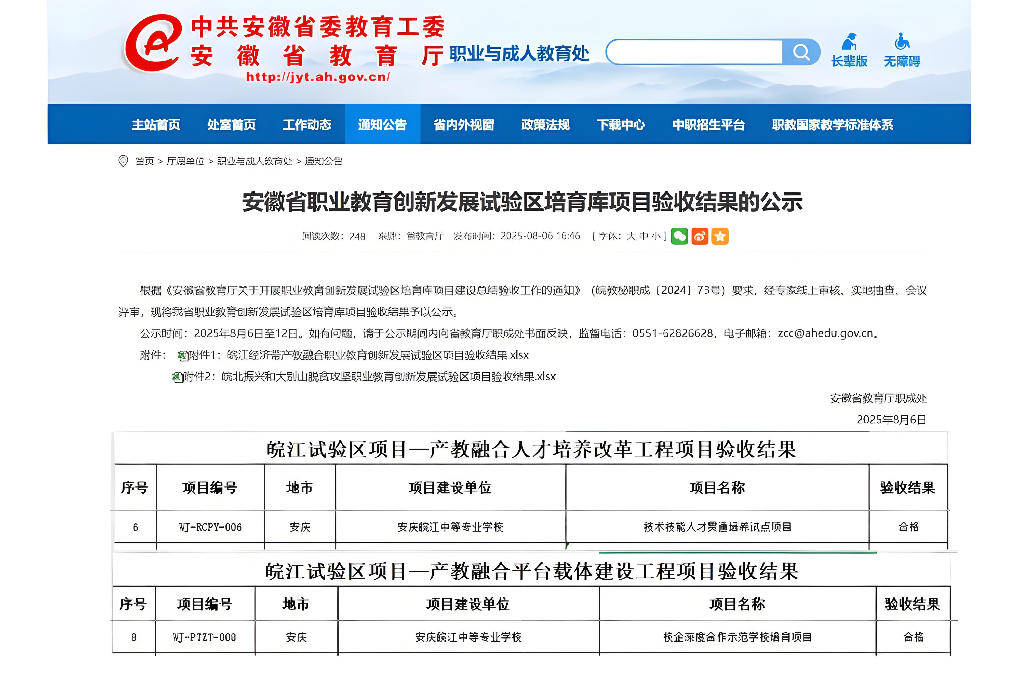Open the 中职招生平台 menu item

(708, 124)
